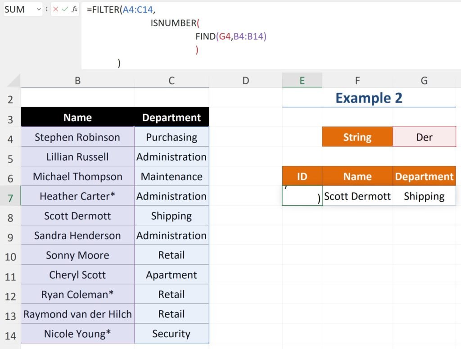
Task: Click the three-dot handle beside the Name Box
Action: 47,9
